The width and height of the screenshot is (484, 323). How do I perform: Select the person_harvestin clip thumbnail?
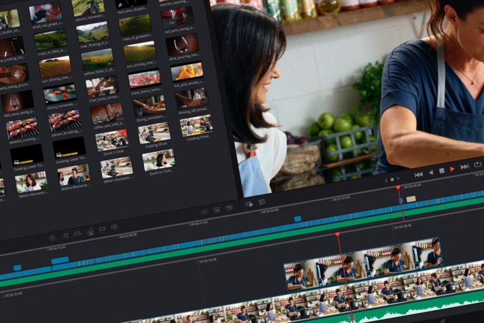pyautogui.click(x=88, y=7)
